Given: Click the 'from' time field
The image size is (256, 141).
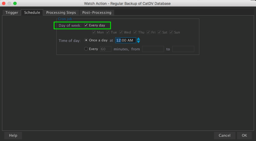Looking at the screenshot, I should pyautogui.click(x=153, y=49).
